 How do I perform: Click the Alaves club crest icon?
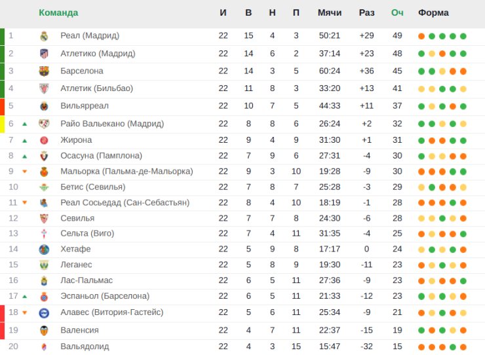(44, 312)
